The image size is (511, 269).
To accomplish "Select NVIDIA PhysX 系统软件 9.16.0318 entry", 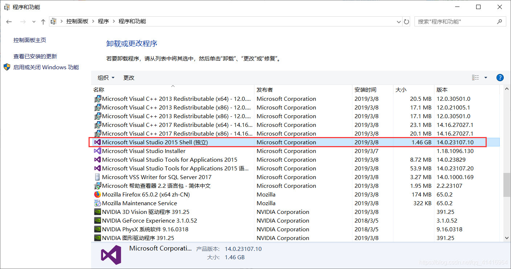I will coord(145,229).
